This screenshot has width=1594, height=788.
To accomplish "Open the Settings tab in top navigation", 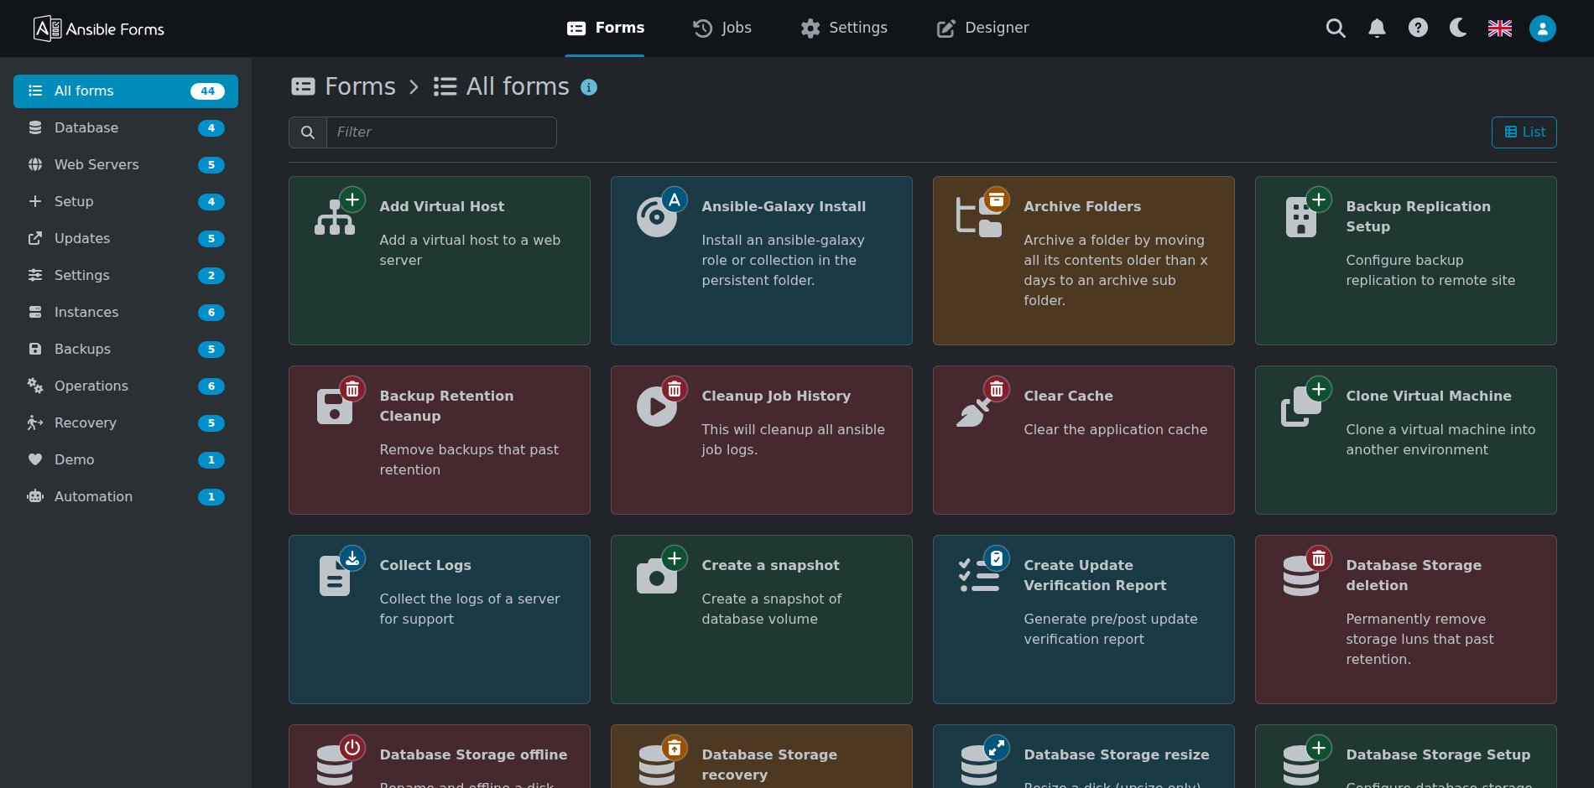I will [x=844, y=29].
